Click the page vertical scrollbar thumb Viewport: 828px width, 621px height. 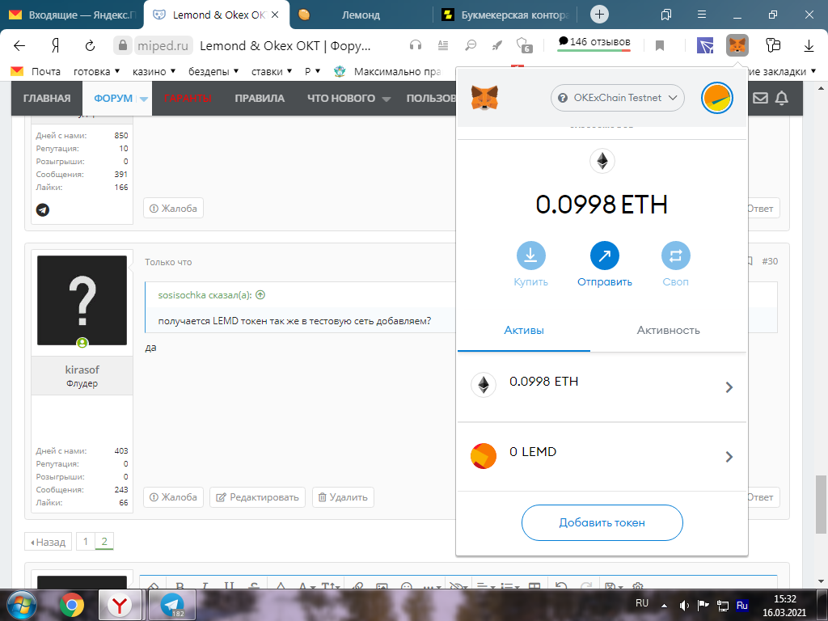click(820, 505)
